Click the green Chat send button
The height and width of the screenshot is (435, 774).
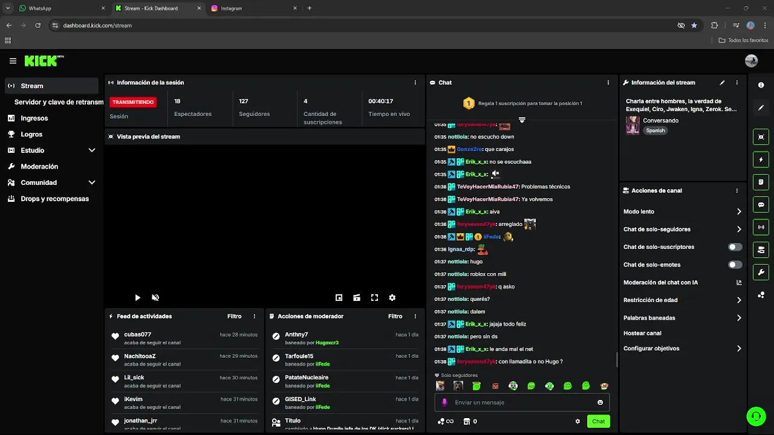(x=598, y=422)
